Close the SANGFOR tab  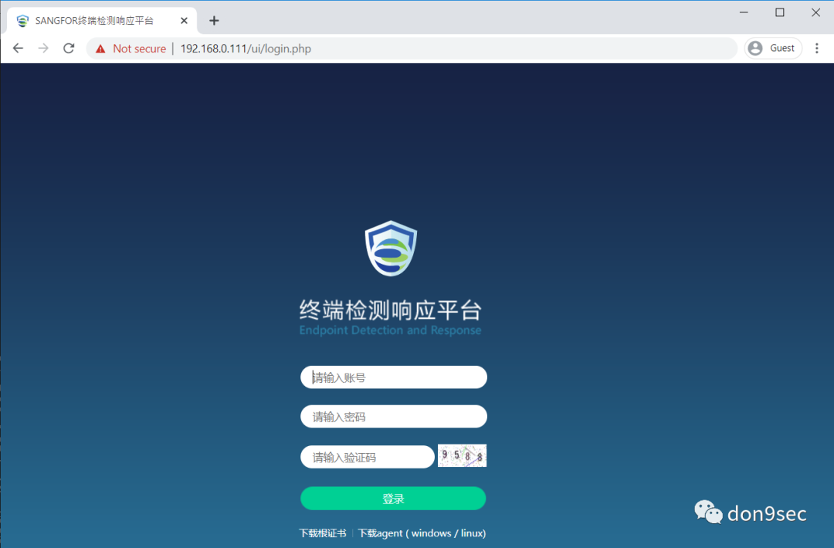pyautogui.click(x=184, y=21)
